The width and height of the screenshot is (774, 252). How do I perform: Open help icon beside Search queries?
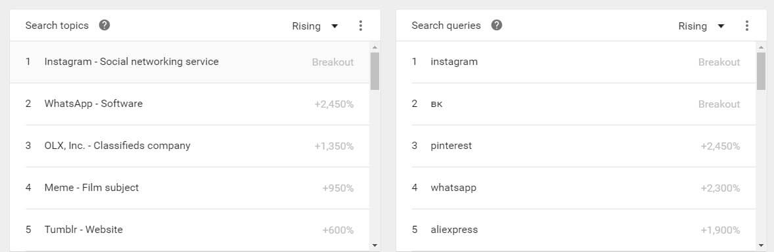click(497, 25)
